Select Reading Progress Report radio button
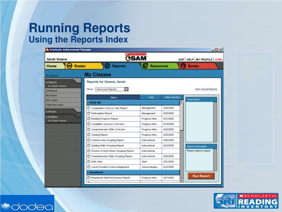The width and height of the screenshot is (282, 212). pos(89,119)
